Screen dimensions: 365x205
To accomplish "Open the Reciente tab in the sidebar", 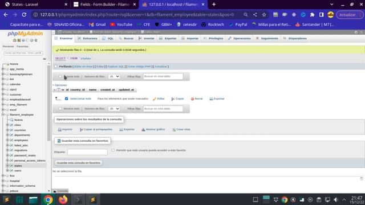I will [x=8, y=47].
